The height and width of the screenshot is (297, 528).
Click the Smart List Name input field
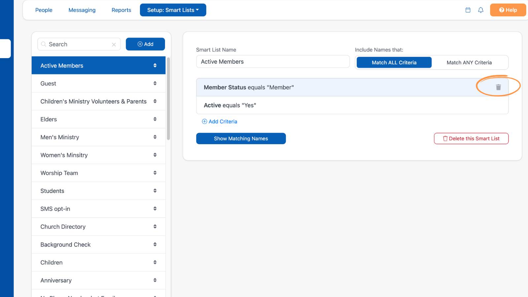click(x=273, y=62)
